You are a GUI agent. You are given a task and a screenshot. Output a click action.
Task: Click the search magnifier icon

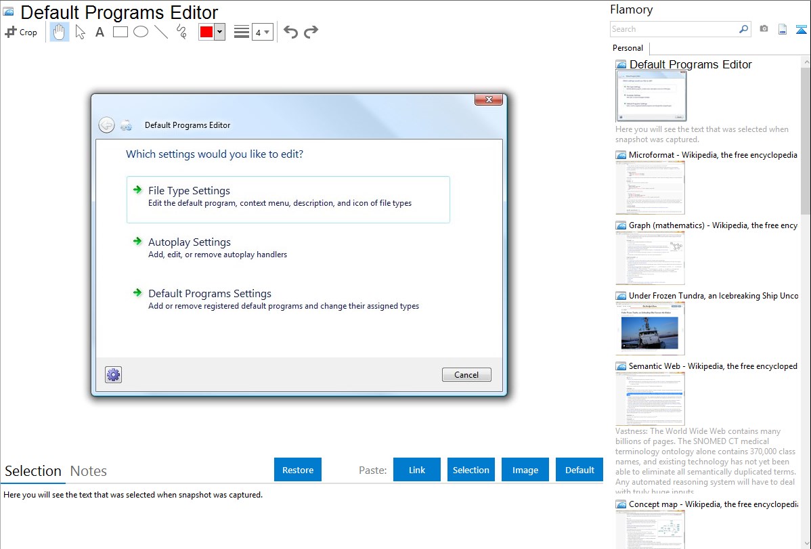pos(743,29)
